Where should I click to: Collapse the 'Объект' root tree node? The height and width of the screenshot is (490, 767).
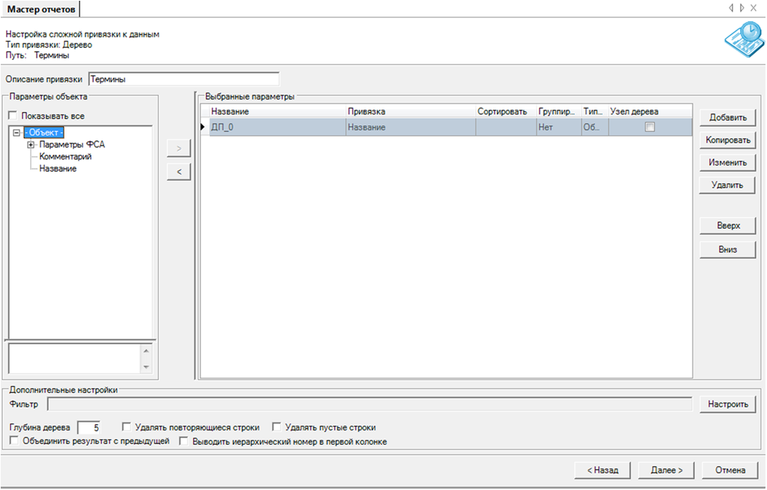pyautogui.click(x=17, y=133)
